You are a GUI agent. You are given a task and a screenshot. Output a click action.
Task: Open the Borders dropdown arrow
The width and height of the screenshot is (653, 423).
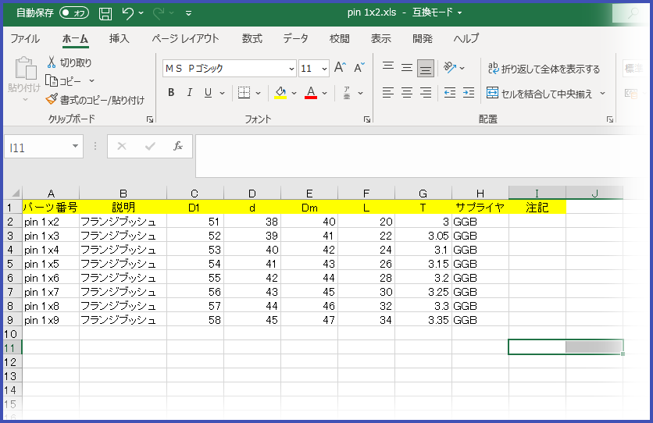(259, 93)
